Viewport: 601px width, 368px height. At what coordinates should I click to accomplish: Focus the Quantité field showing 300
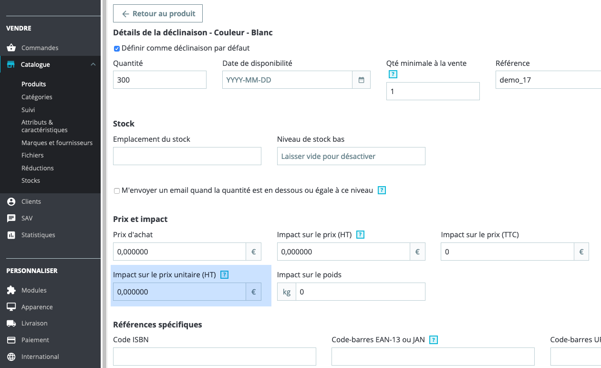[160, 80]
